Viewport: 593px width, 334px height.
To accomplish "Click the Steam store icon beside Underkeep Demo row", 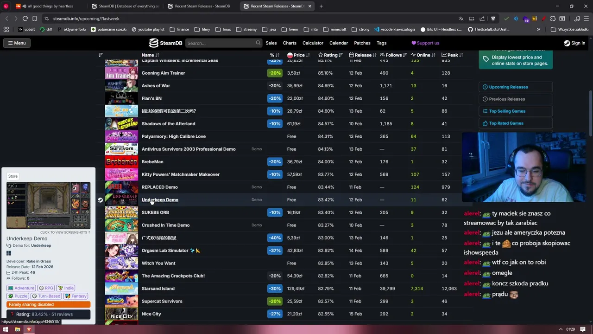I will click(100, 200).
